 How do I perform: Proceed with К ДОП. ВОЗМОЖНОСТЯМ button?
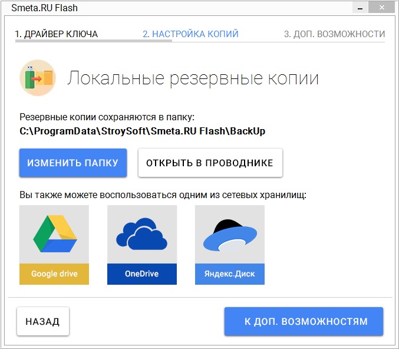[x=304, y=321]
